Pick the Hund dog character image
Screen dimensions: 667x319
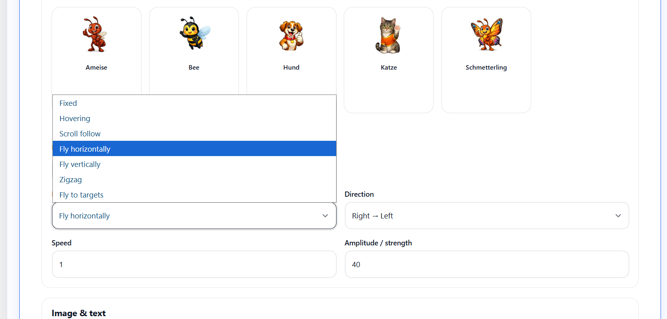click(x=291, y=35)
